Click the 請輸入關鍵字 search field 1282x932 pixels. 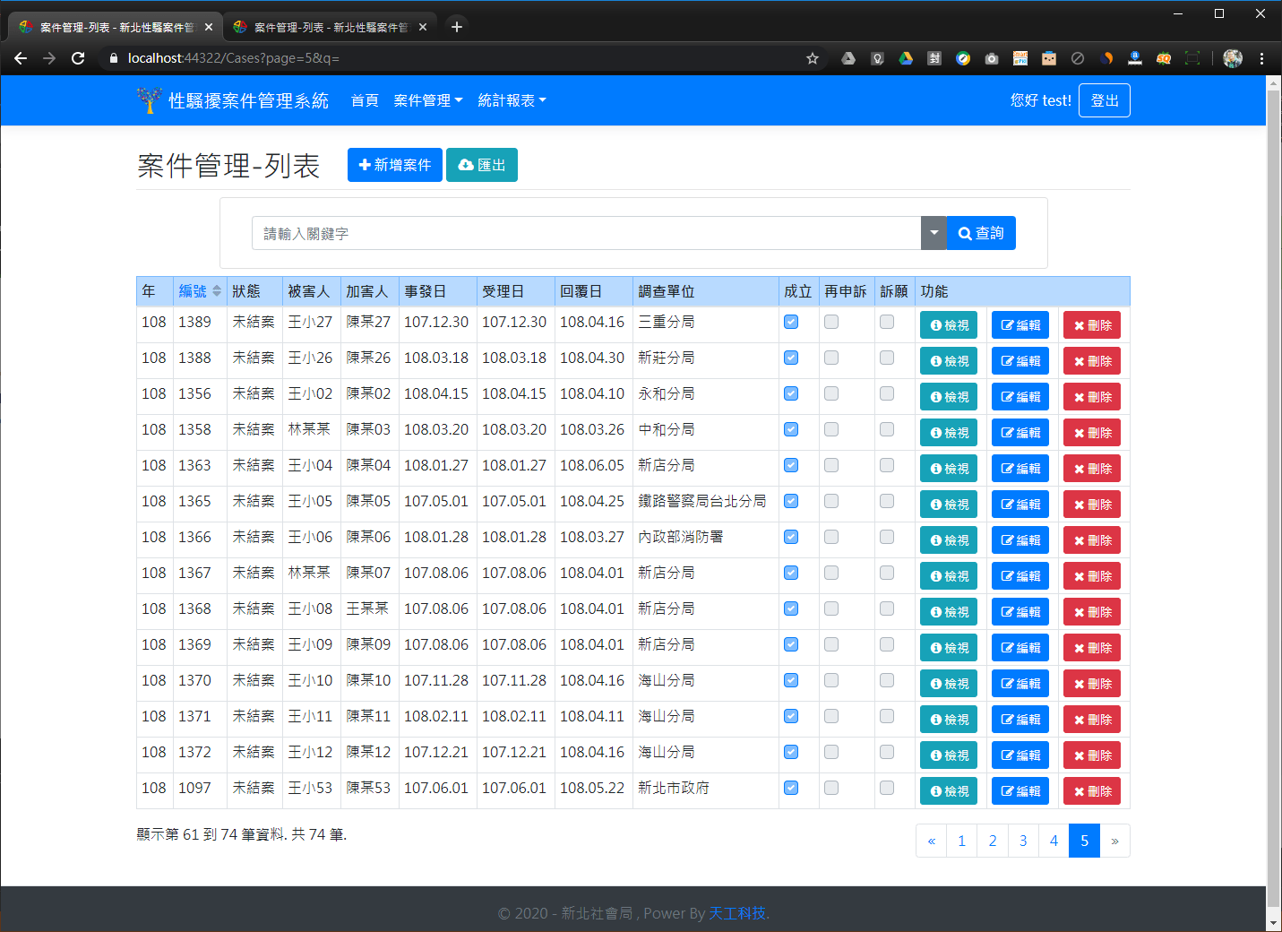pos(587,233)
